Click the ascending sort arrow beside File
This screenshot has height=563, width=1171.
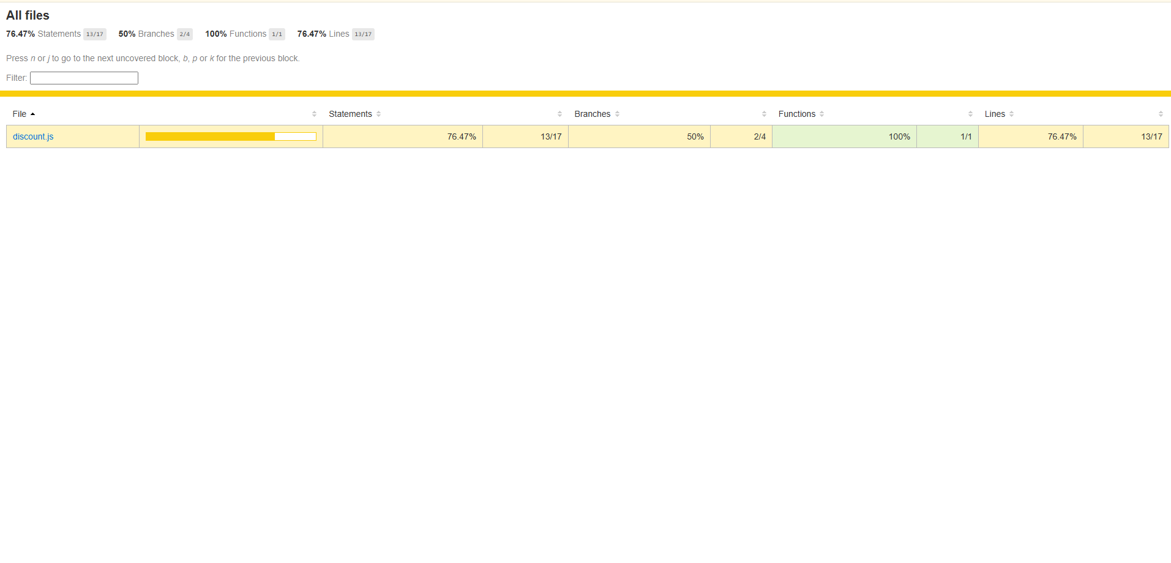click(x=32, y=114)
